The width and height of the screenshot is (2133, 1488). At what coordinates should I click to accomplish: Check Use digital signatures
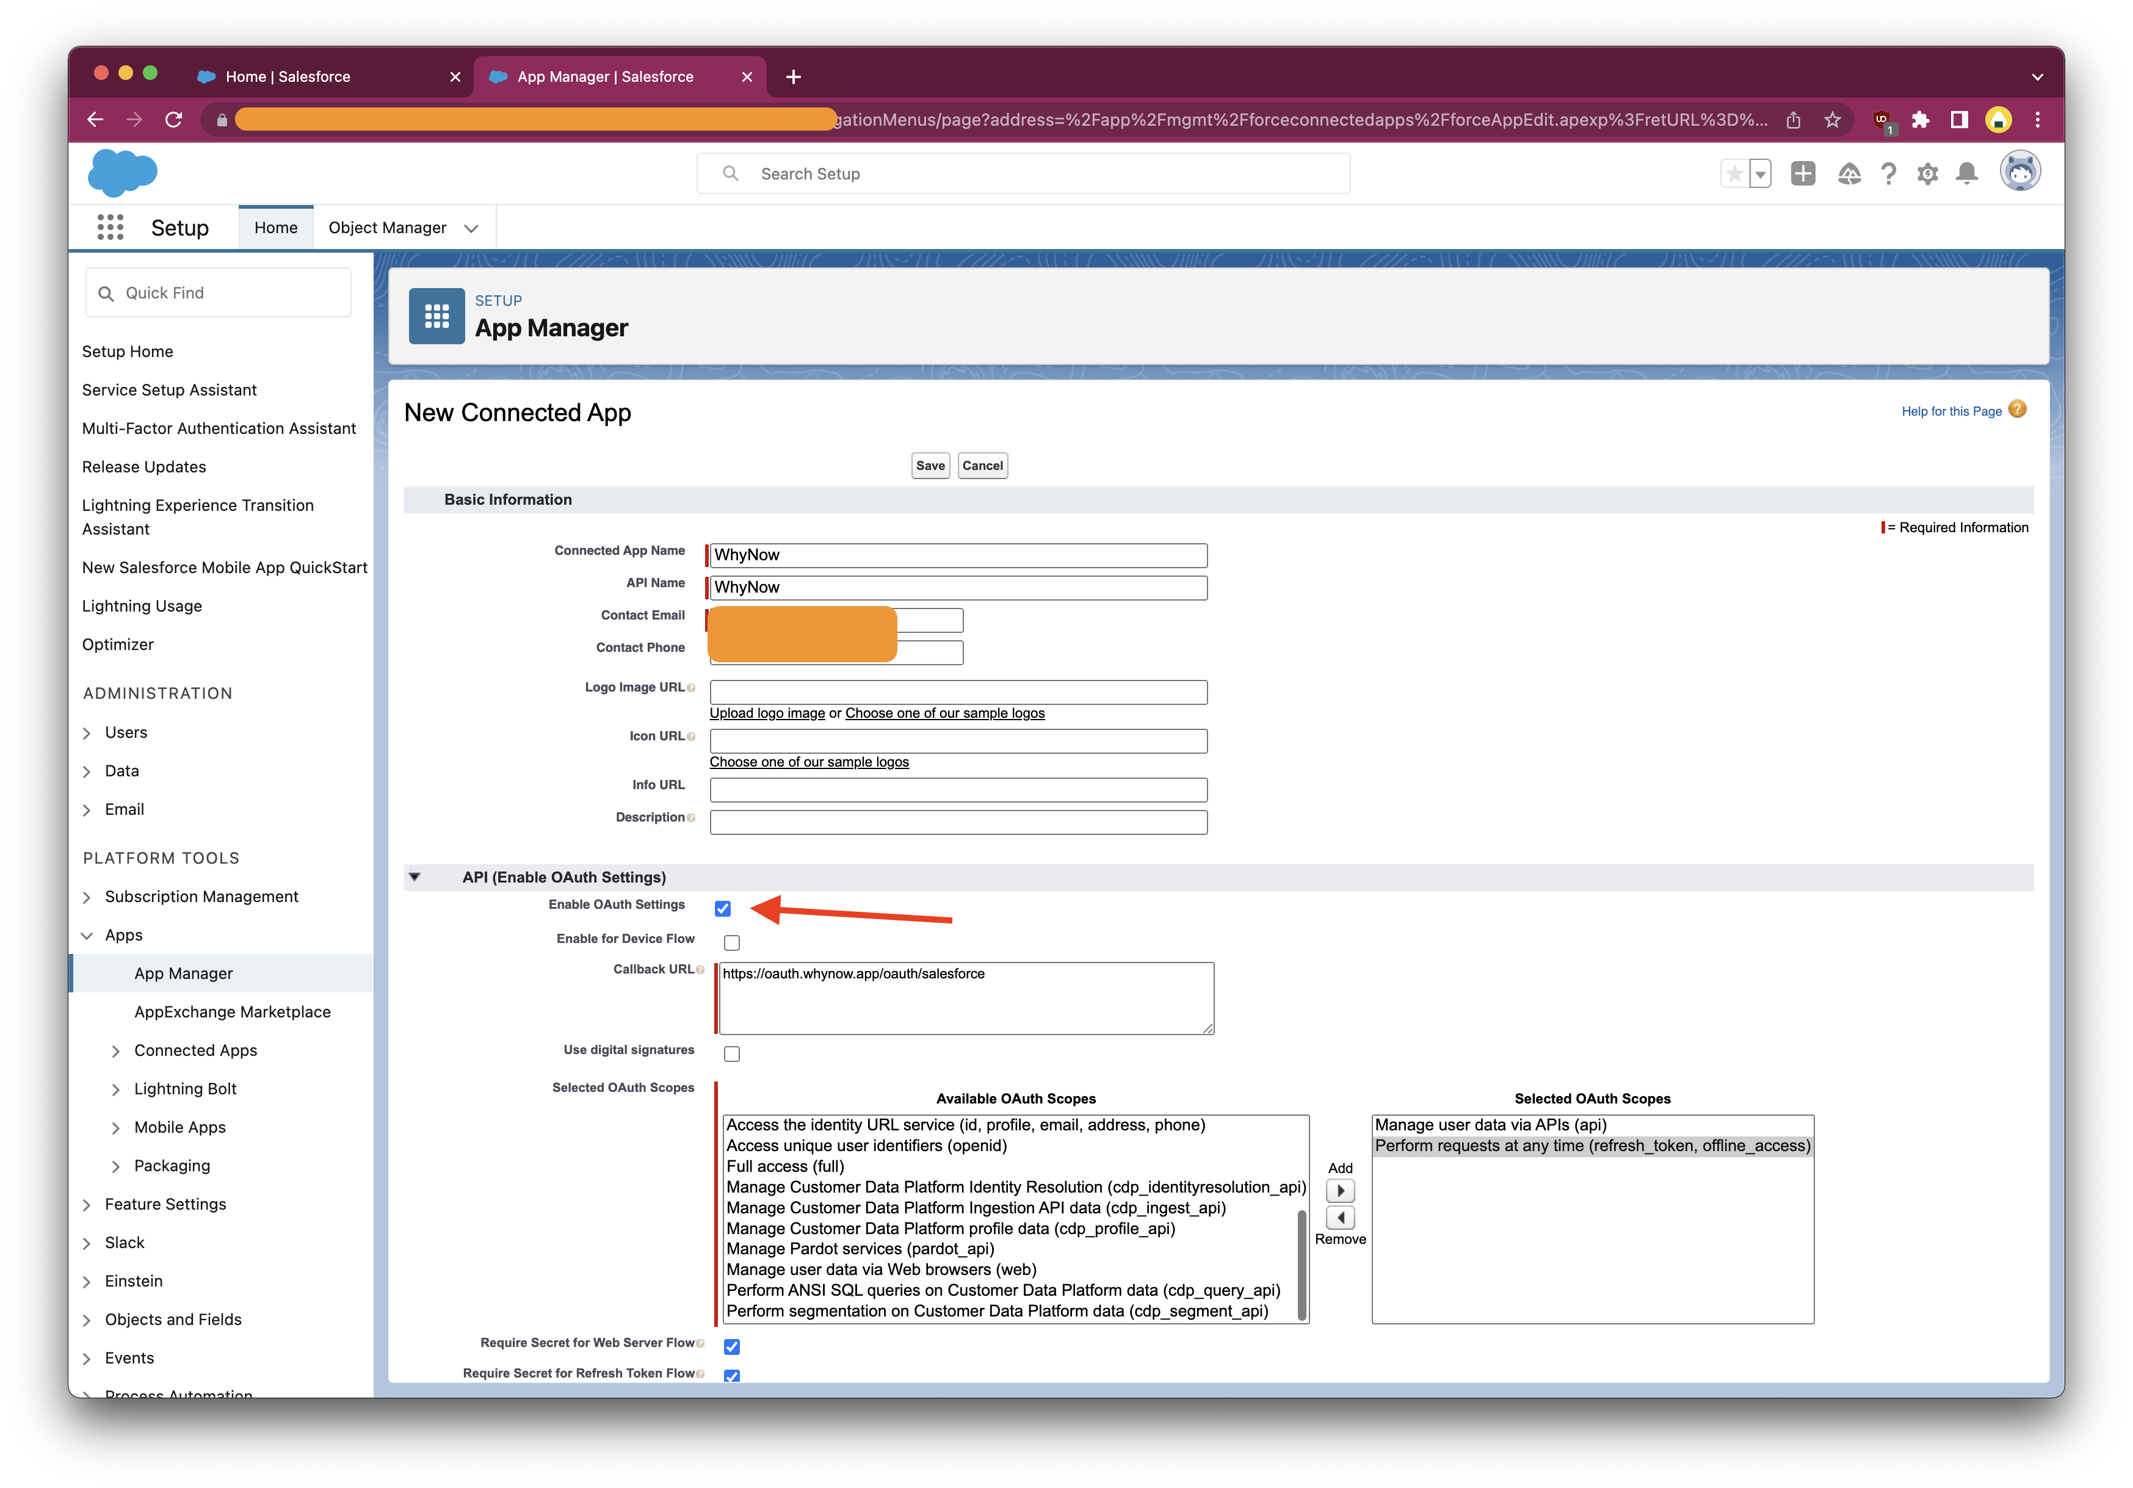click(732, 1053)
